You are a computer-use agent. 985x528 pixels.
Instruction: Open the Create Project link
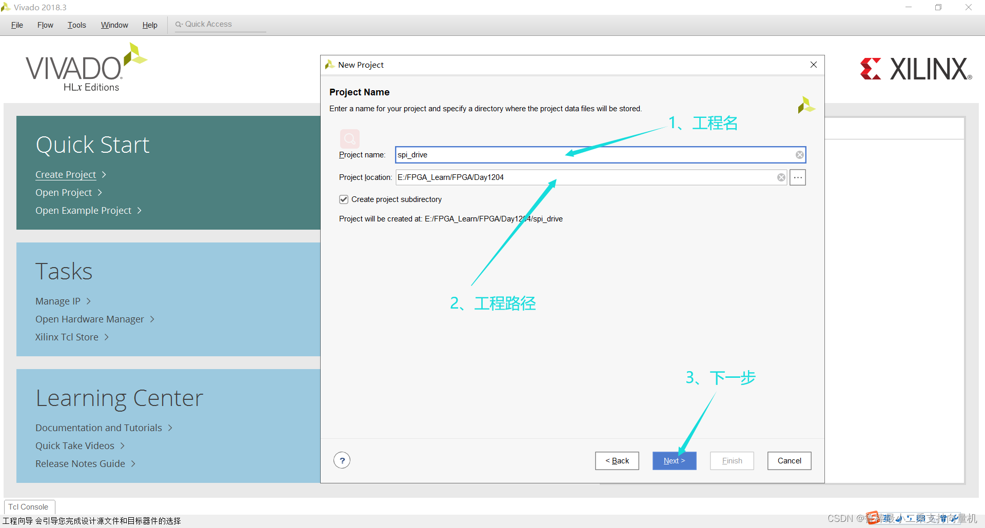(x=66, y=175)
